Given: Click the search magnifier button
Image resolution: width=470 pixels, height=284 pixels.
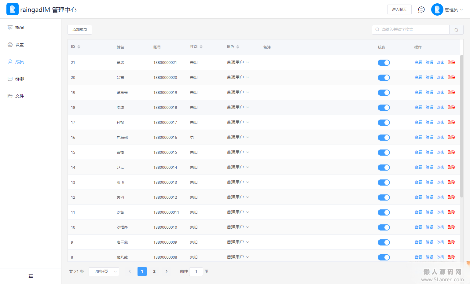Looking at the screenshot, I should [x=456, y=30].
